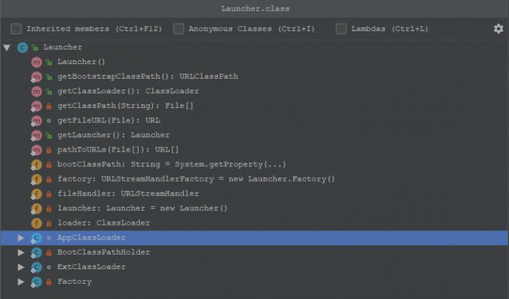Click the field icon beside bootClassPath

click(x=36, y=164)
